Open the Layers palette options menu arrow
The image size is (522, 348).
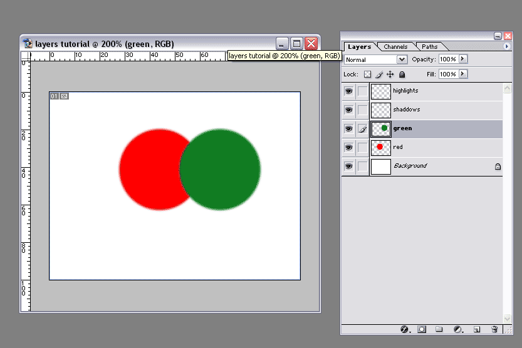[x=506, y=46]
